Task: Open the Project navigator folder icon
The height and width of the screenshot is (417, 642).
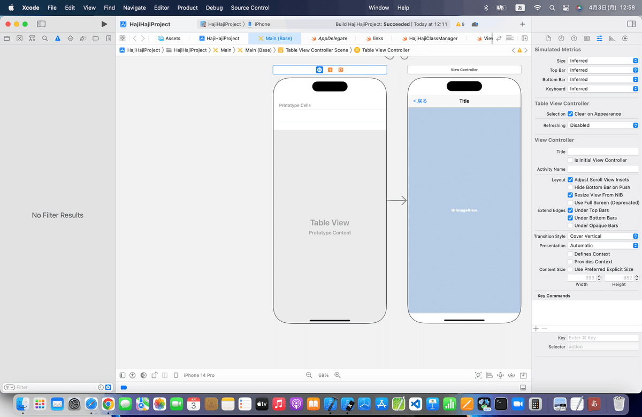Action: coord(7,39)
